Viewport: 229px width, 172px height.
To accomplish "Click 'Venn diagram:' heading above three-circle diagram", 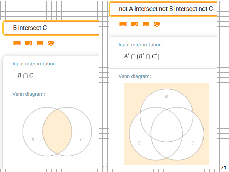I will 135,76.
